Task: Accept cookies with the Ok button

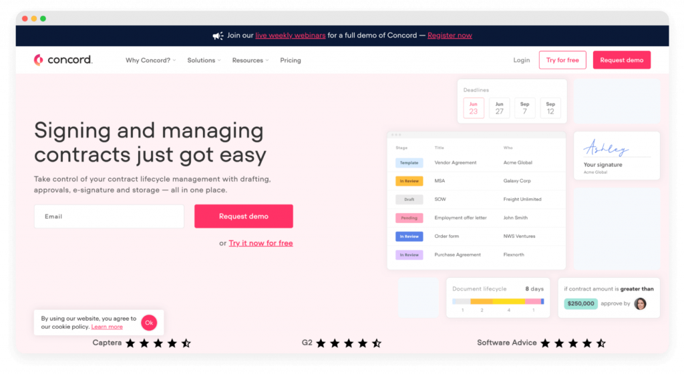Action: click(149, 323)
